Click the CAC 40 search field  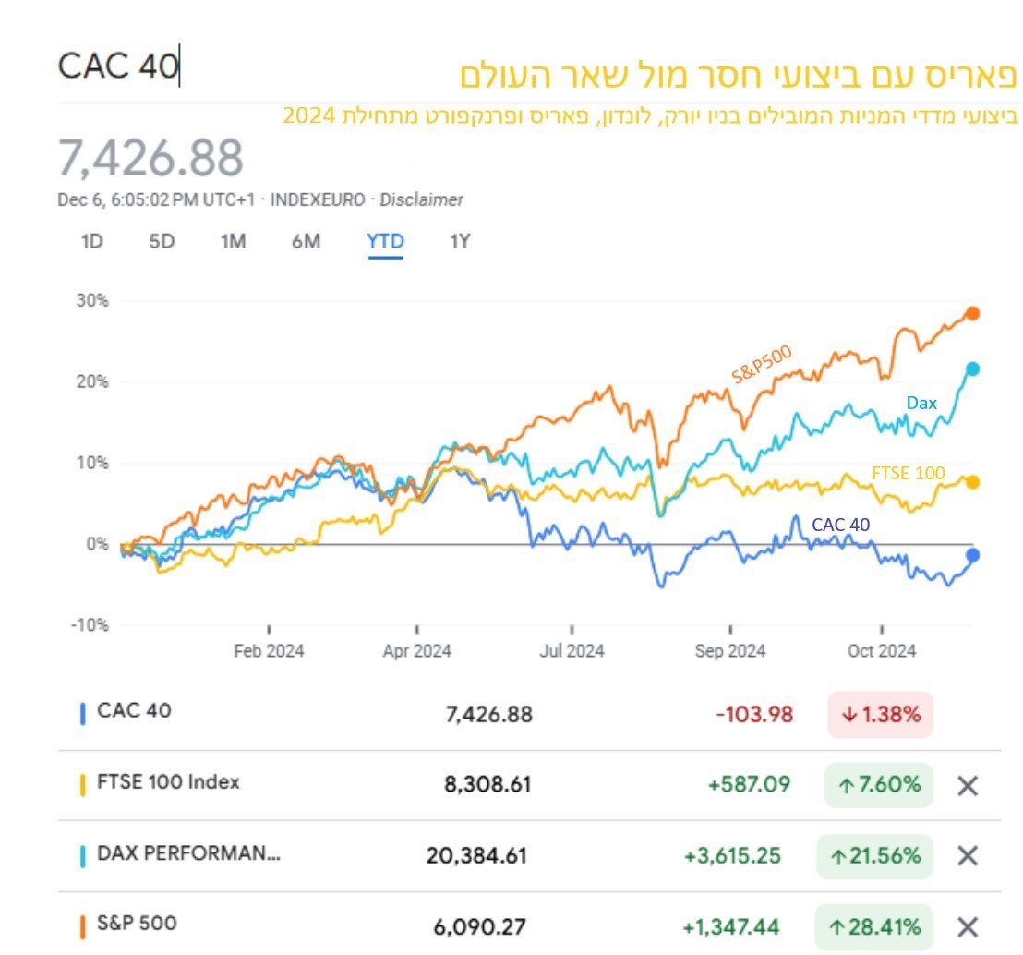[120, 66]
